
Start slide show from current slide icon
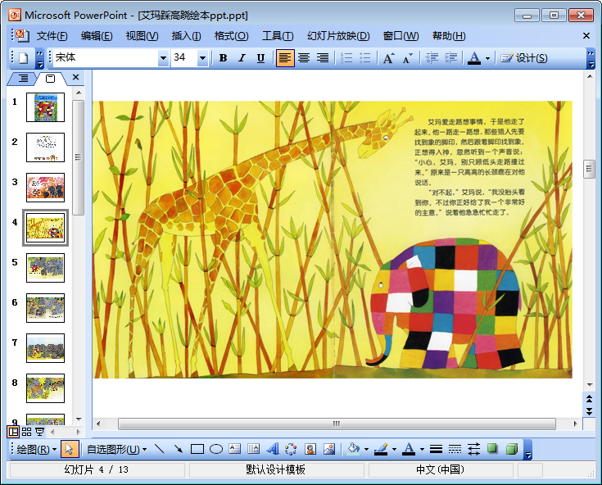39,432
